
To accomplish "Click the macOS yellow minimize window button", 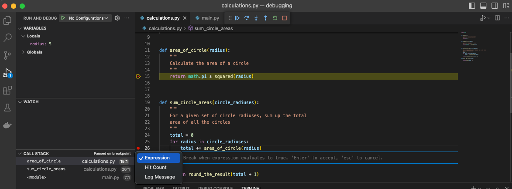I will click(14, 6).
